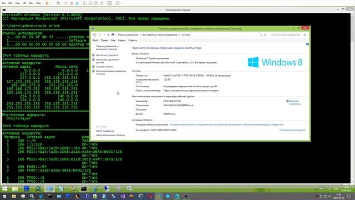The image size is (355, 200).
Task: Open the Сервис menu in System window
Action: pyautogui.click(x=121, y=41)
